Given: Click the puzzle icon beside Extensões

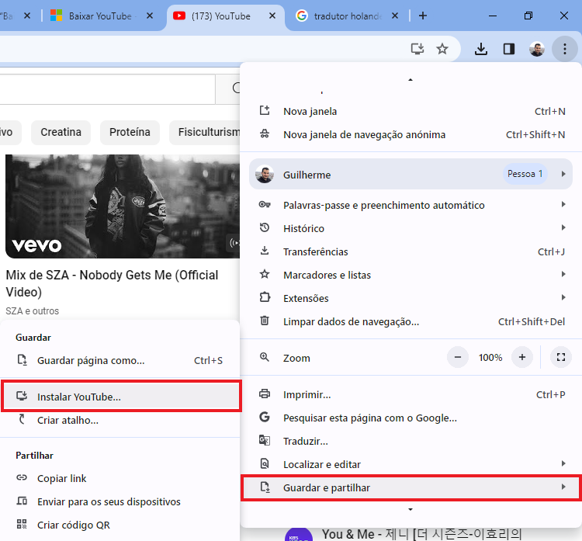Looking at the screenshot, I should point(265,297).
